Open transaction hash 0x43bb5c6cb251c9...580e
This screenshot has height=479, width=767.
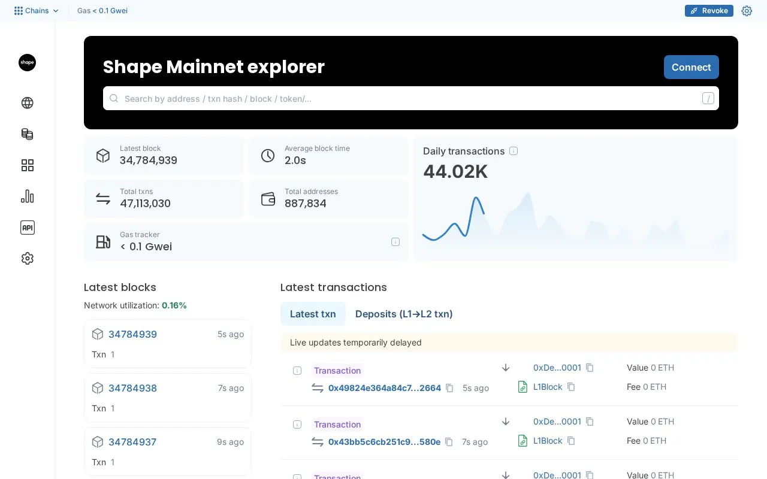coord(384,442)
